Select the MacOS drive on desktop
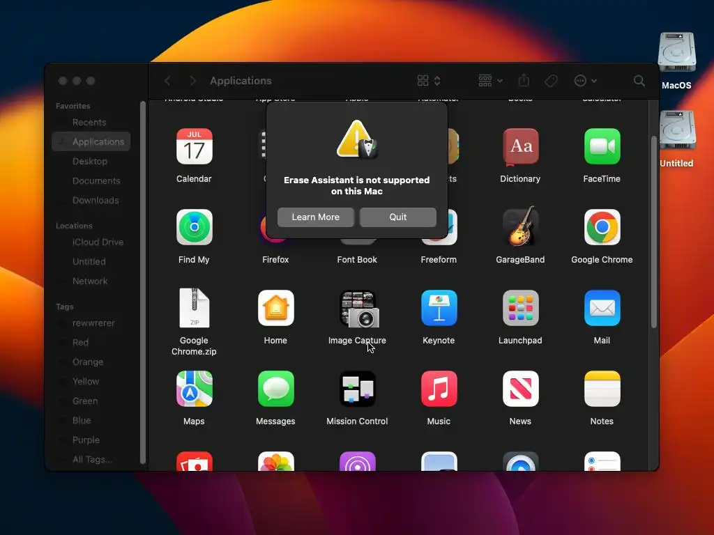This screenshot has width=714, height=535. [676, 52]
